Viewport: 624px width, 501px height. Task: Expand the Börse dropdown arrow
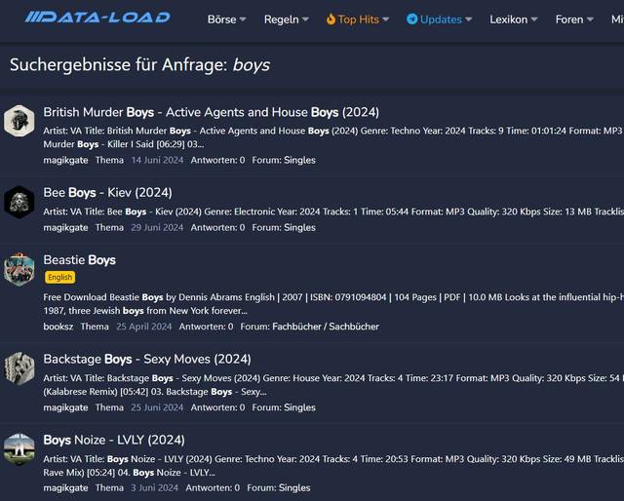click(x=243, y=19)
